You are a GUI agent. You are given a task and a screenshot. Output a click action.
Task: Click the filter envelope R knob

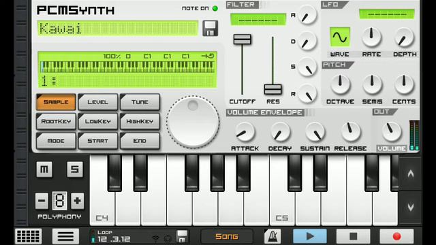(x=307, y=94)
